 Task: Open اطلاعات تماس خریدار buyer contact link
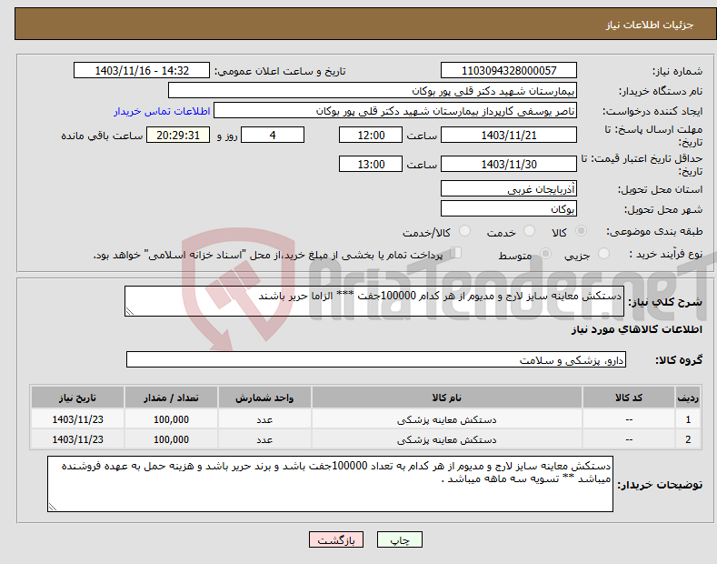click(162, 111)
